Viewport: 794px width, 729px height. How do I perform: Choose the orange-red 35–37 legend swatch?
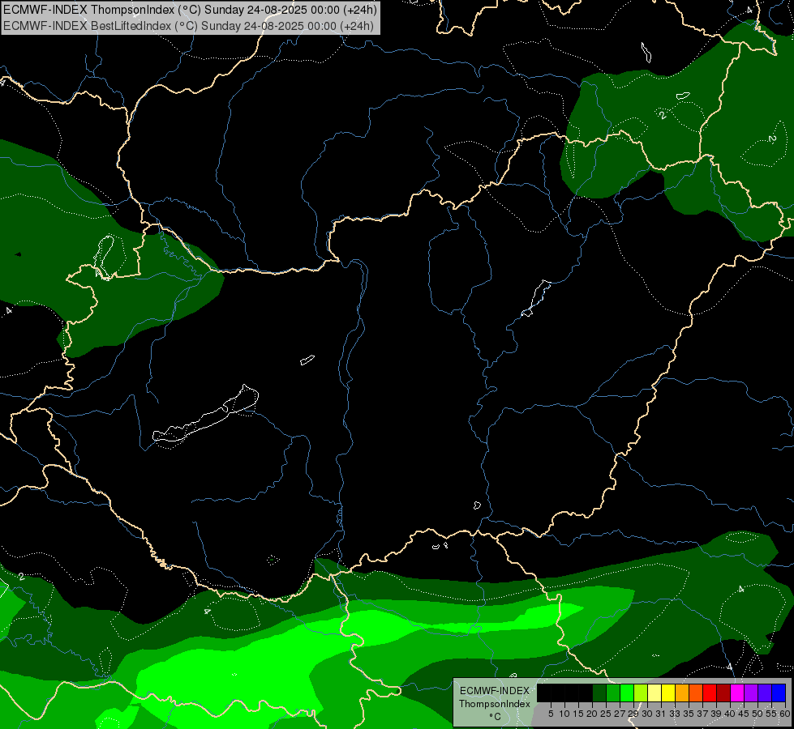(x=696, y=693)
